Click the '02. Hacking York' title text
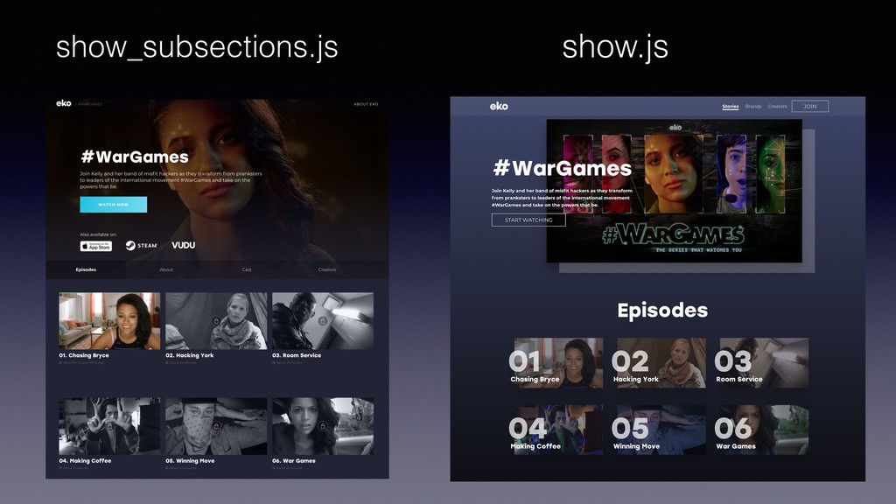 tap(190, 355)
